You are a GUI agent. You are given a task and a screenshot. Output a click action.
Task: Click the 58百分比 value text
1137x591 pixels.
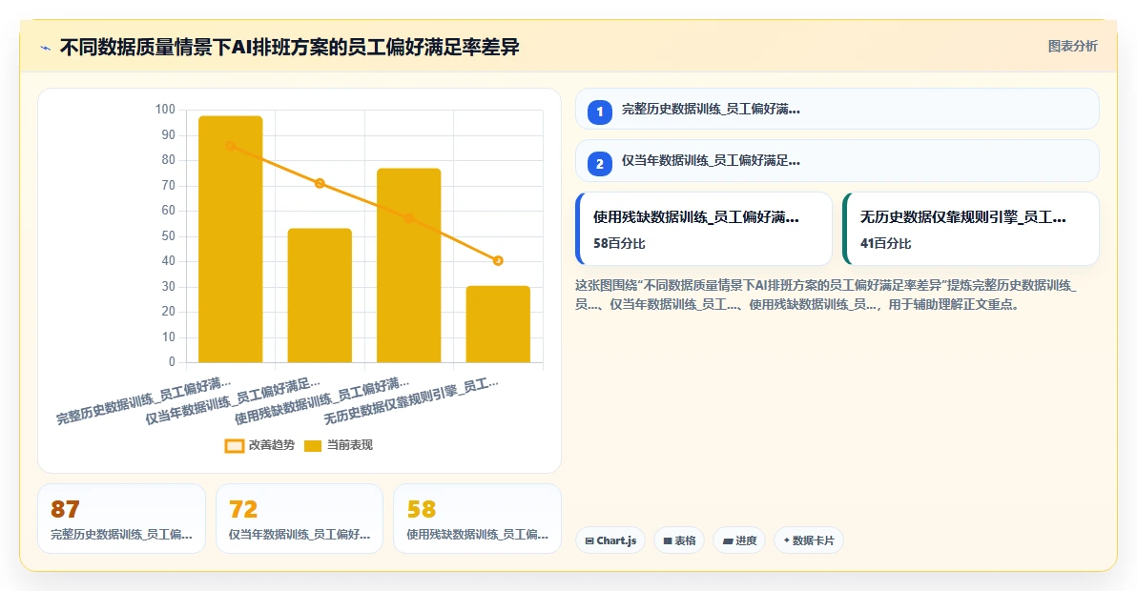click(619, 243)
